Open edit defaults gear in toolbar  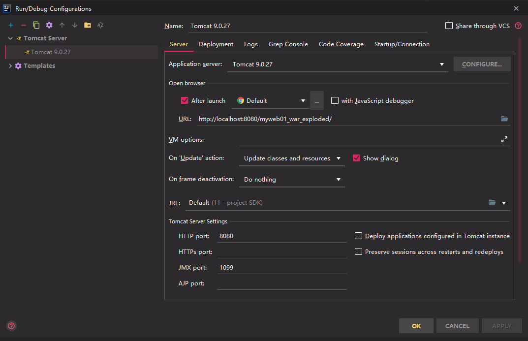[49, 25]
